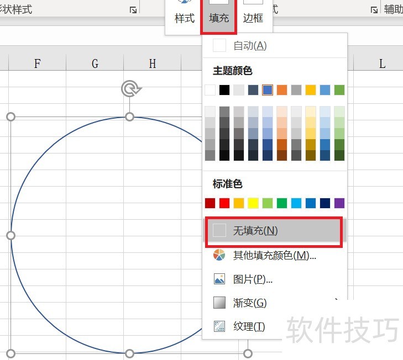Click the color wheel icon for other fill colors

(x=219, y=255)
